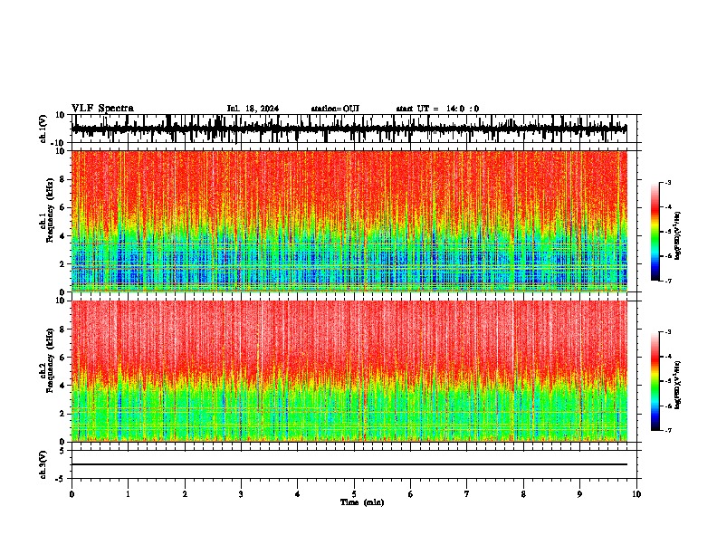Click the ch.2 spectrogram panel
The height and width of the screenshot is (554, 717).
pos(349,371)
